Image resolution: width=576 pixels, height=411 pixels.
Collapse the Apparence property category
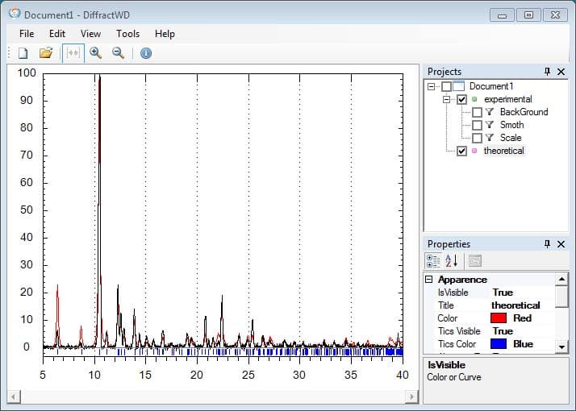pos(429,280)
